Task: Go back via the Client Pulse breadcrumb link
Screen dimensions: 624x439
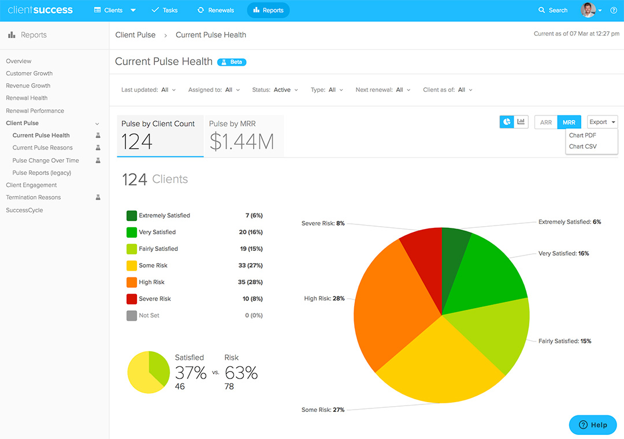Action: click(135, 35)
